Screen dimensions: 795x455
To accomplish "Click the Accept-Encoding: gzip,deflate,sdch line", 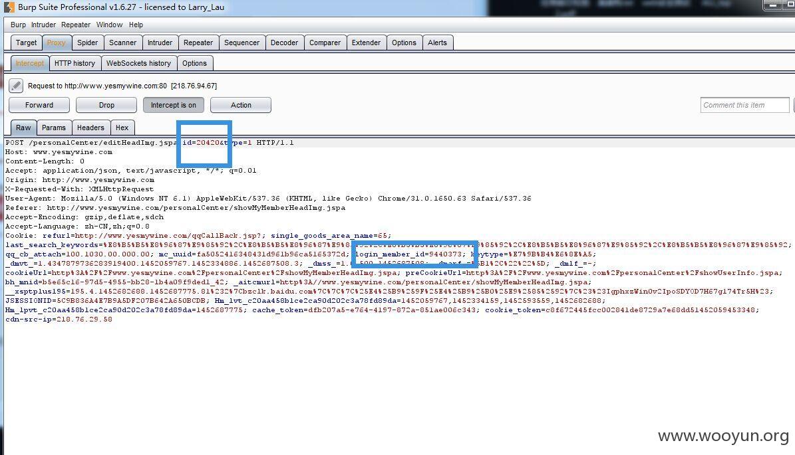I will (84, 217).
